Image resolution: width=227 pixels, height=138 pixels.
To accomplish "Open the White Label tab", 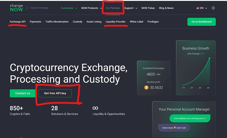I will coord(137,22).
